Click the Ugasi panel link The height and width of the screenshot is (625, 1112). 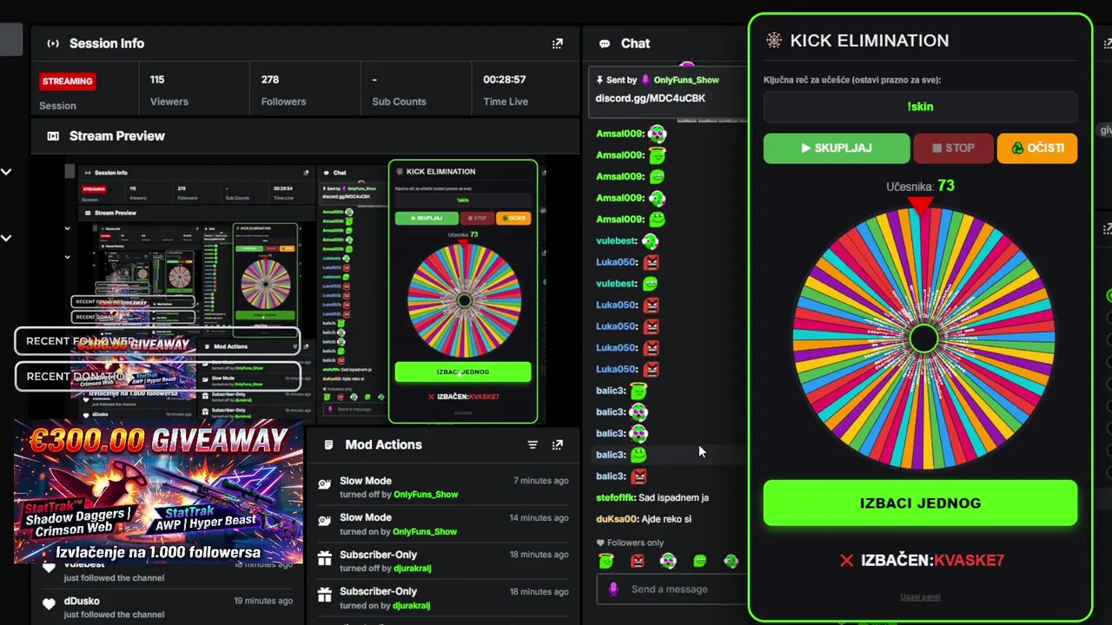920,597
